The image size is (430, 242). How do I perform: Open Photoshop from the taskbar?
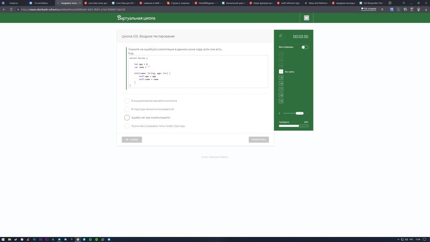[34, 239]
